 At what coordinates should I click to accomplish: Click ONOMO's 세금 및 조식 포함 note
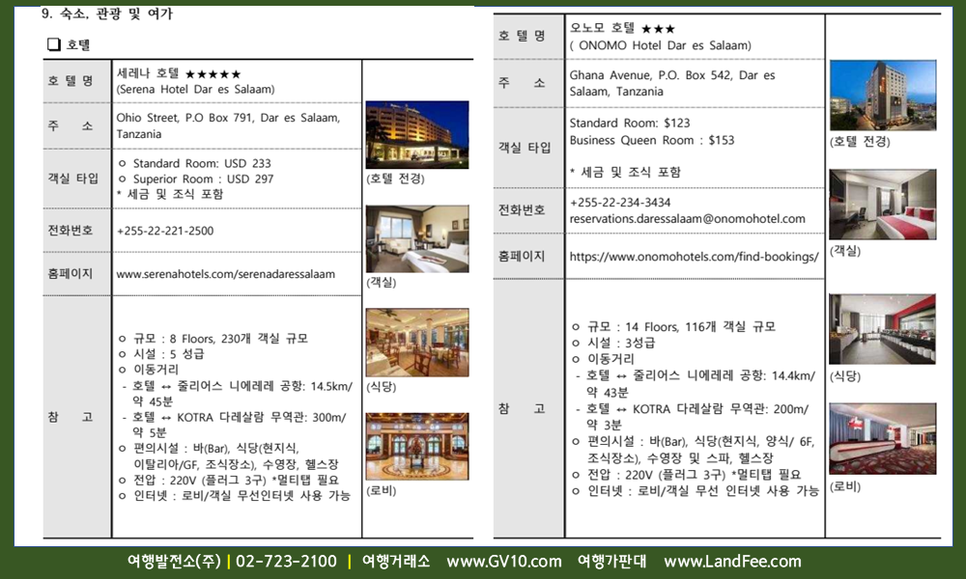pos(625,173)
